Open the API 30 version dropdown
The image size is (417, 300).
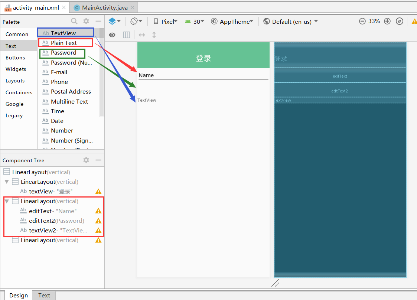195,22
